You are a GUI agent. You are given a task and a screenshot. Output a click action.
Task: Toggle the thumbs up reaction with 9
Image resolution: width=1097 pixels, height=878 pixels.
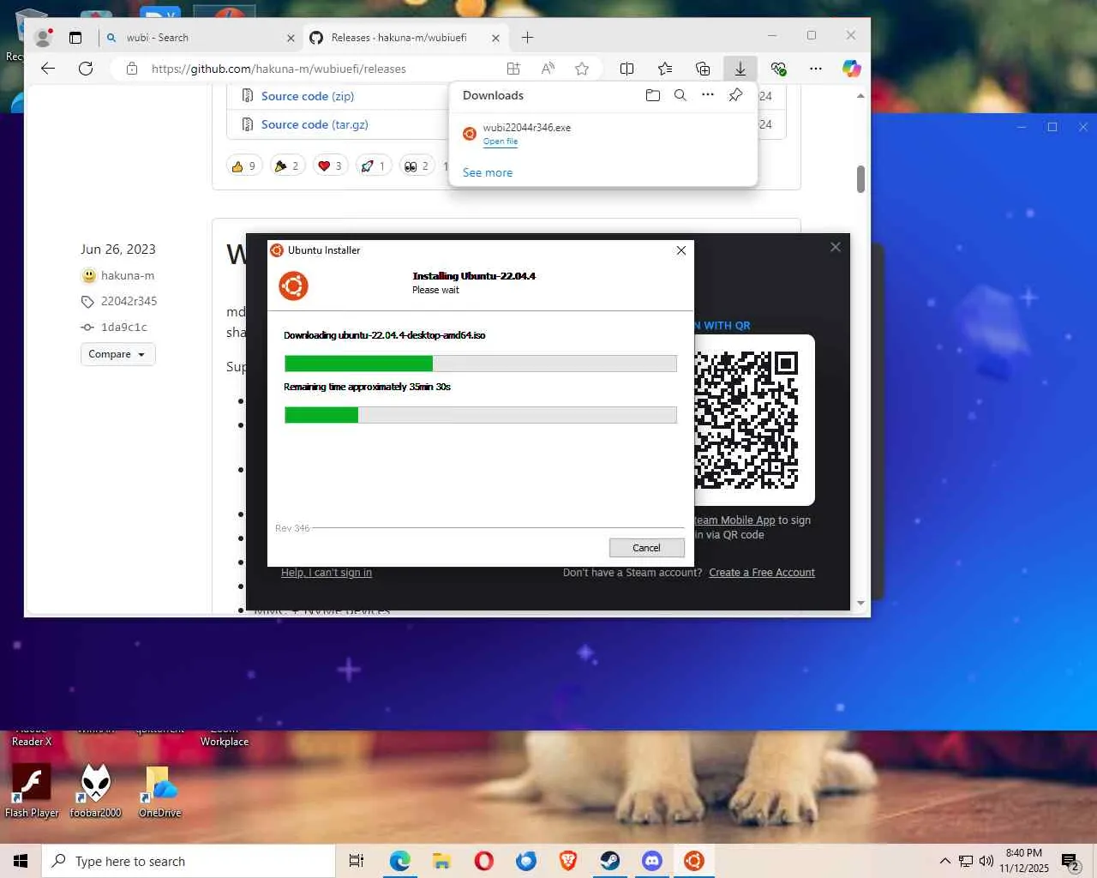point(244,165)
